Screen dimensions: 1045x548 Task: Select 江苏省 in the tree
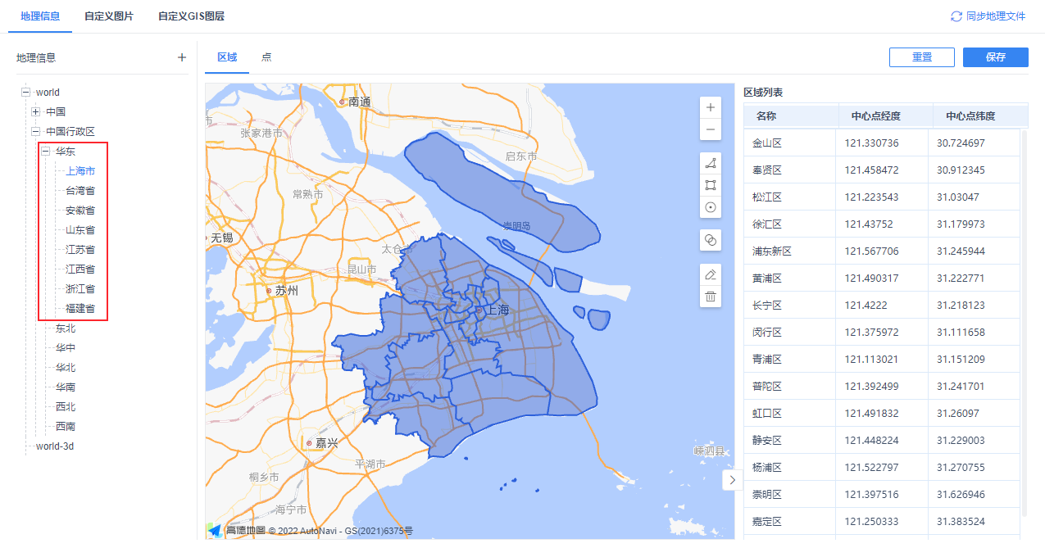(80, 250)
